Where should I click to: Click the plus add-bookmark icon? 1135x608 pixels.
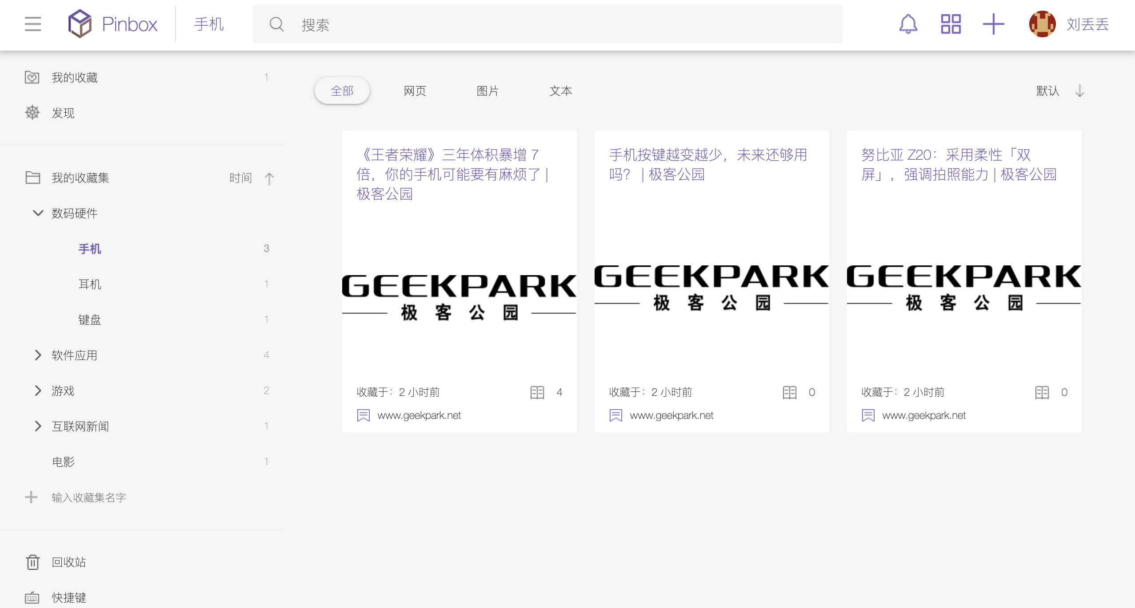pyautogui.click(x=993, y=24)
